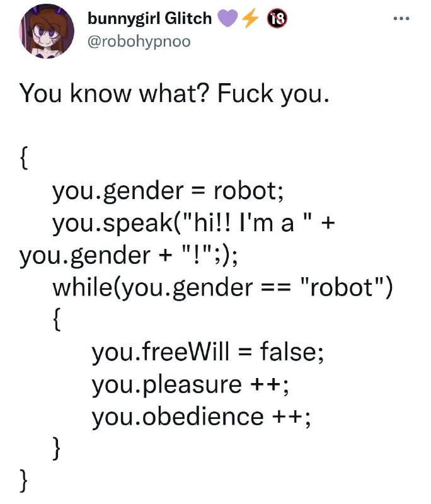Click the line 'you.freeWill = false;'

click(x=208, y=352)
